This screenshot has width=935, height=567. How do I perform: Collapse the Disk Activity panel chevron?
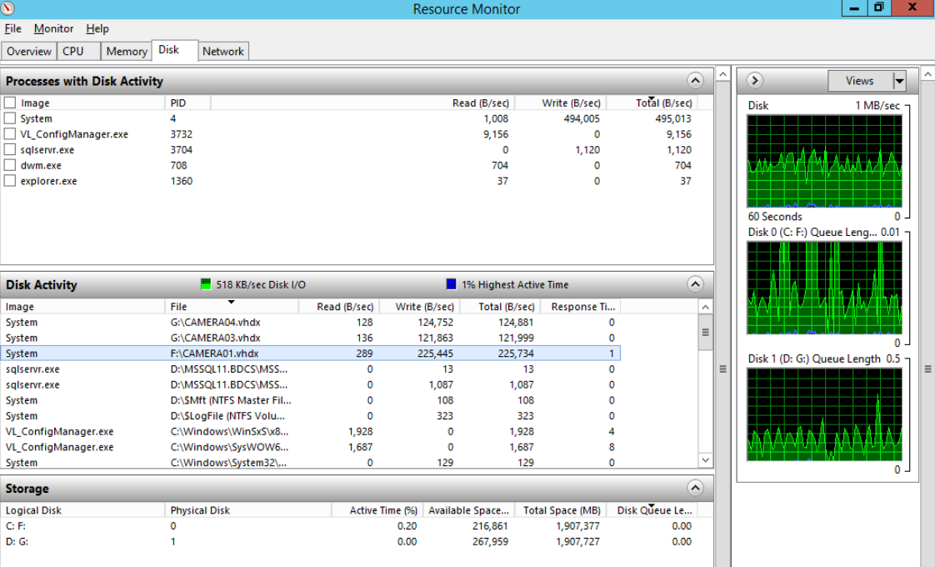[x=695, y=284]
